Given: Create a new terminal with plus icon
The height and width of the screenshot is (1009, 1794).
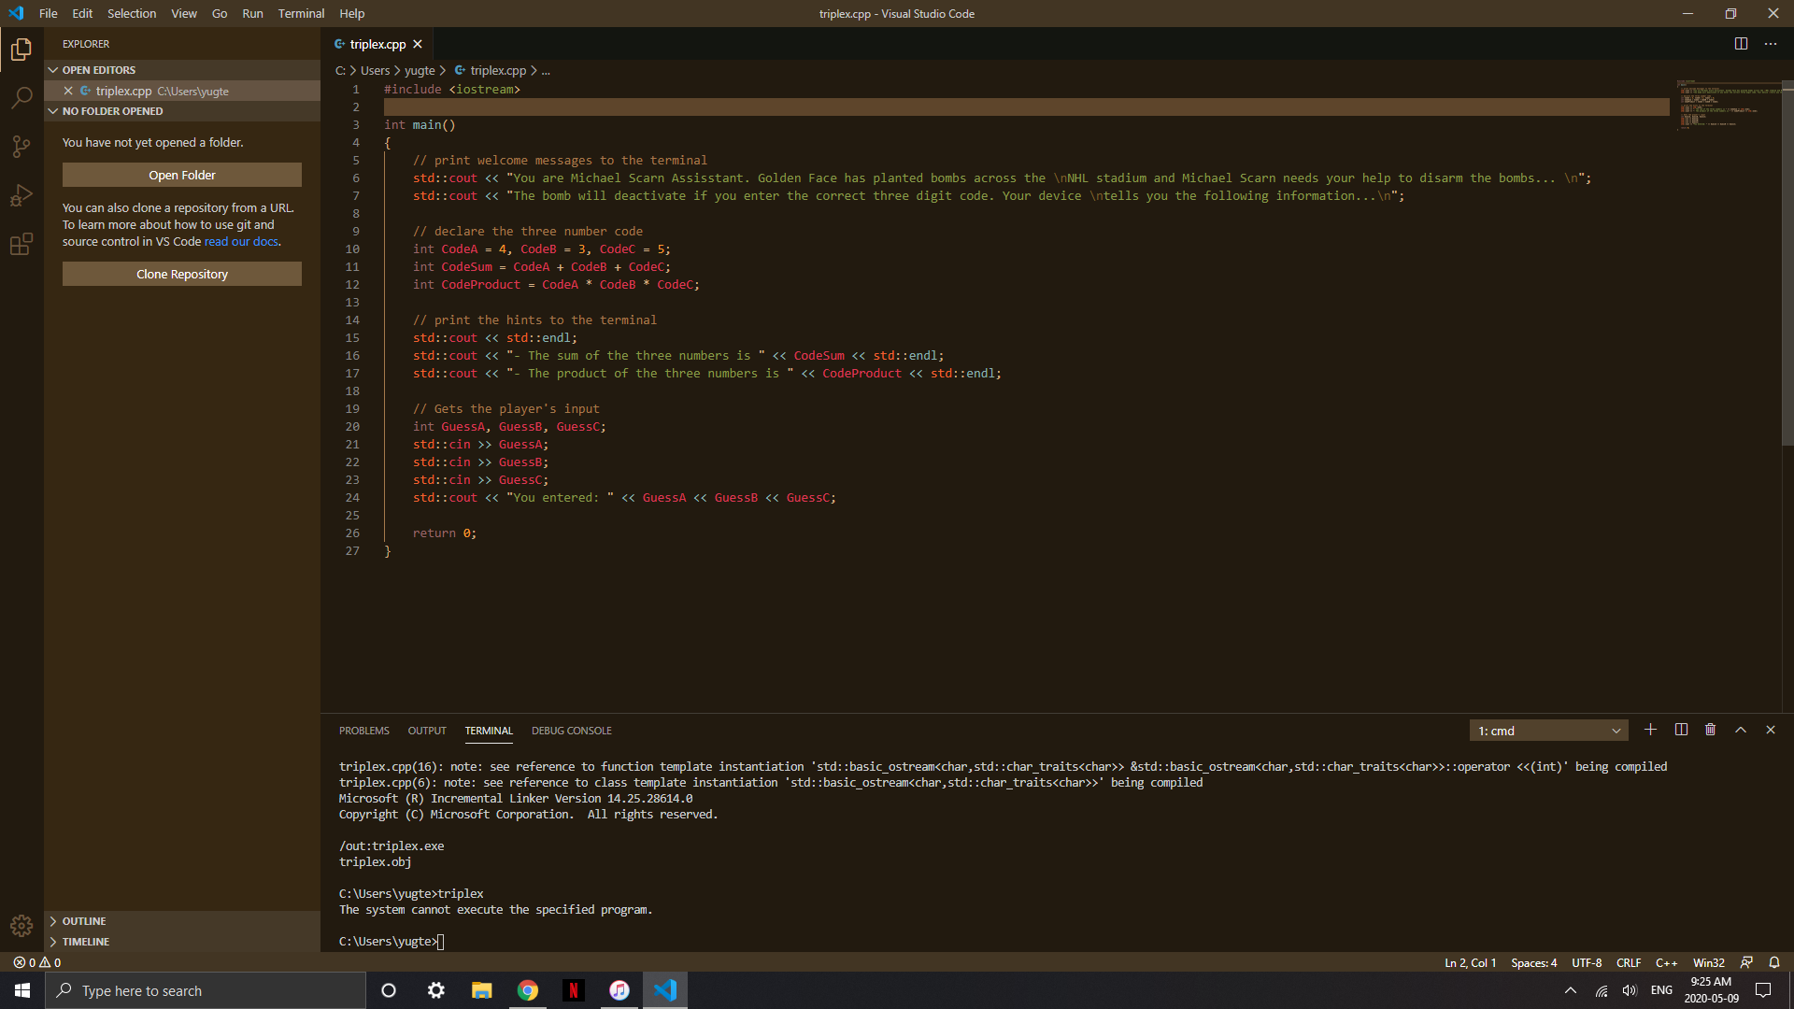Looking at the screenshot, I should tap(1650, 730).
